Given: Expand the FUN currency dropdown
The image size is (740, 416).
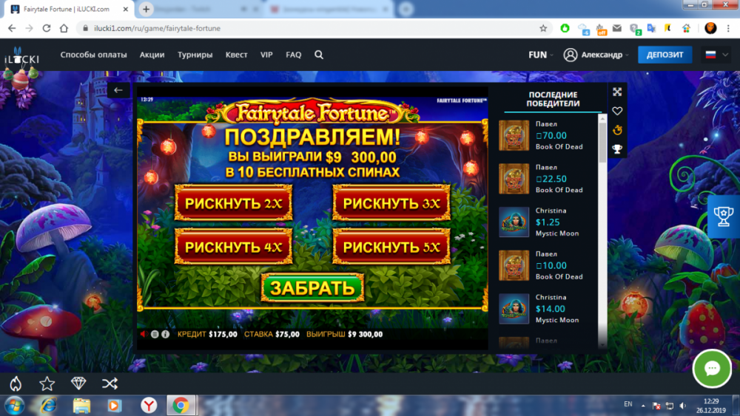Looking at the screenshot, I should (541, 55).
